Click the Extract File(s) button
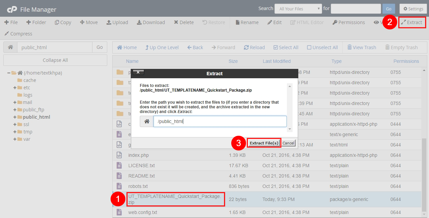Screen dimensions: 429x218 [x=264, y=143]
